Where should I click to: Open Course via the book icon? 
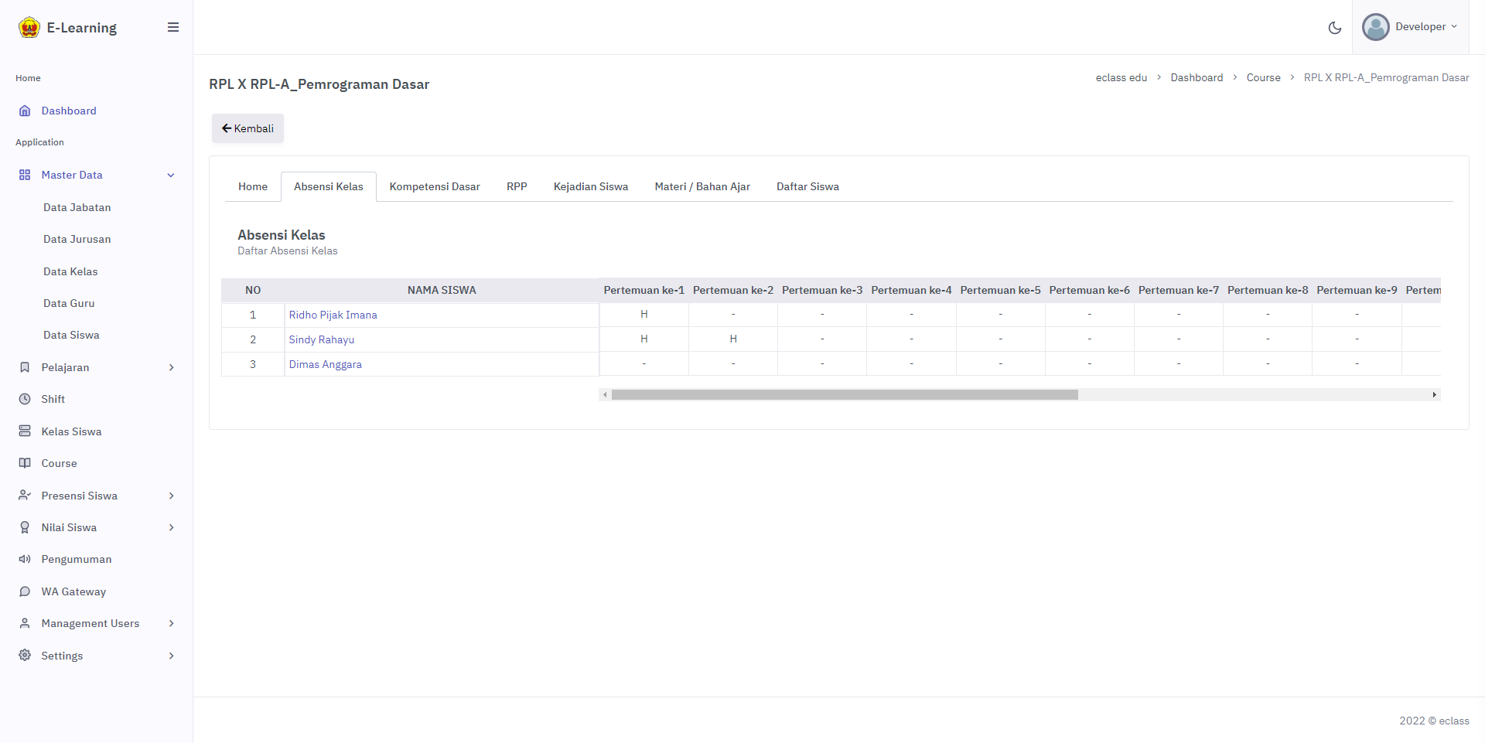[x=25, y=463]
